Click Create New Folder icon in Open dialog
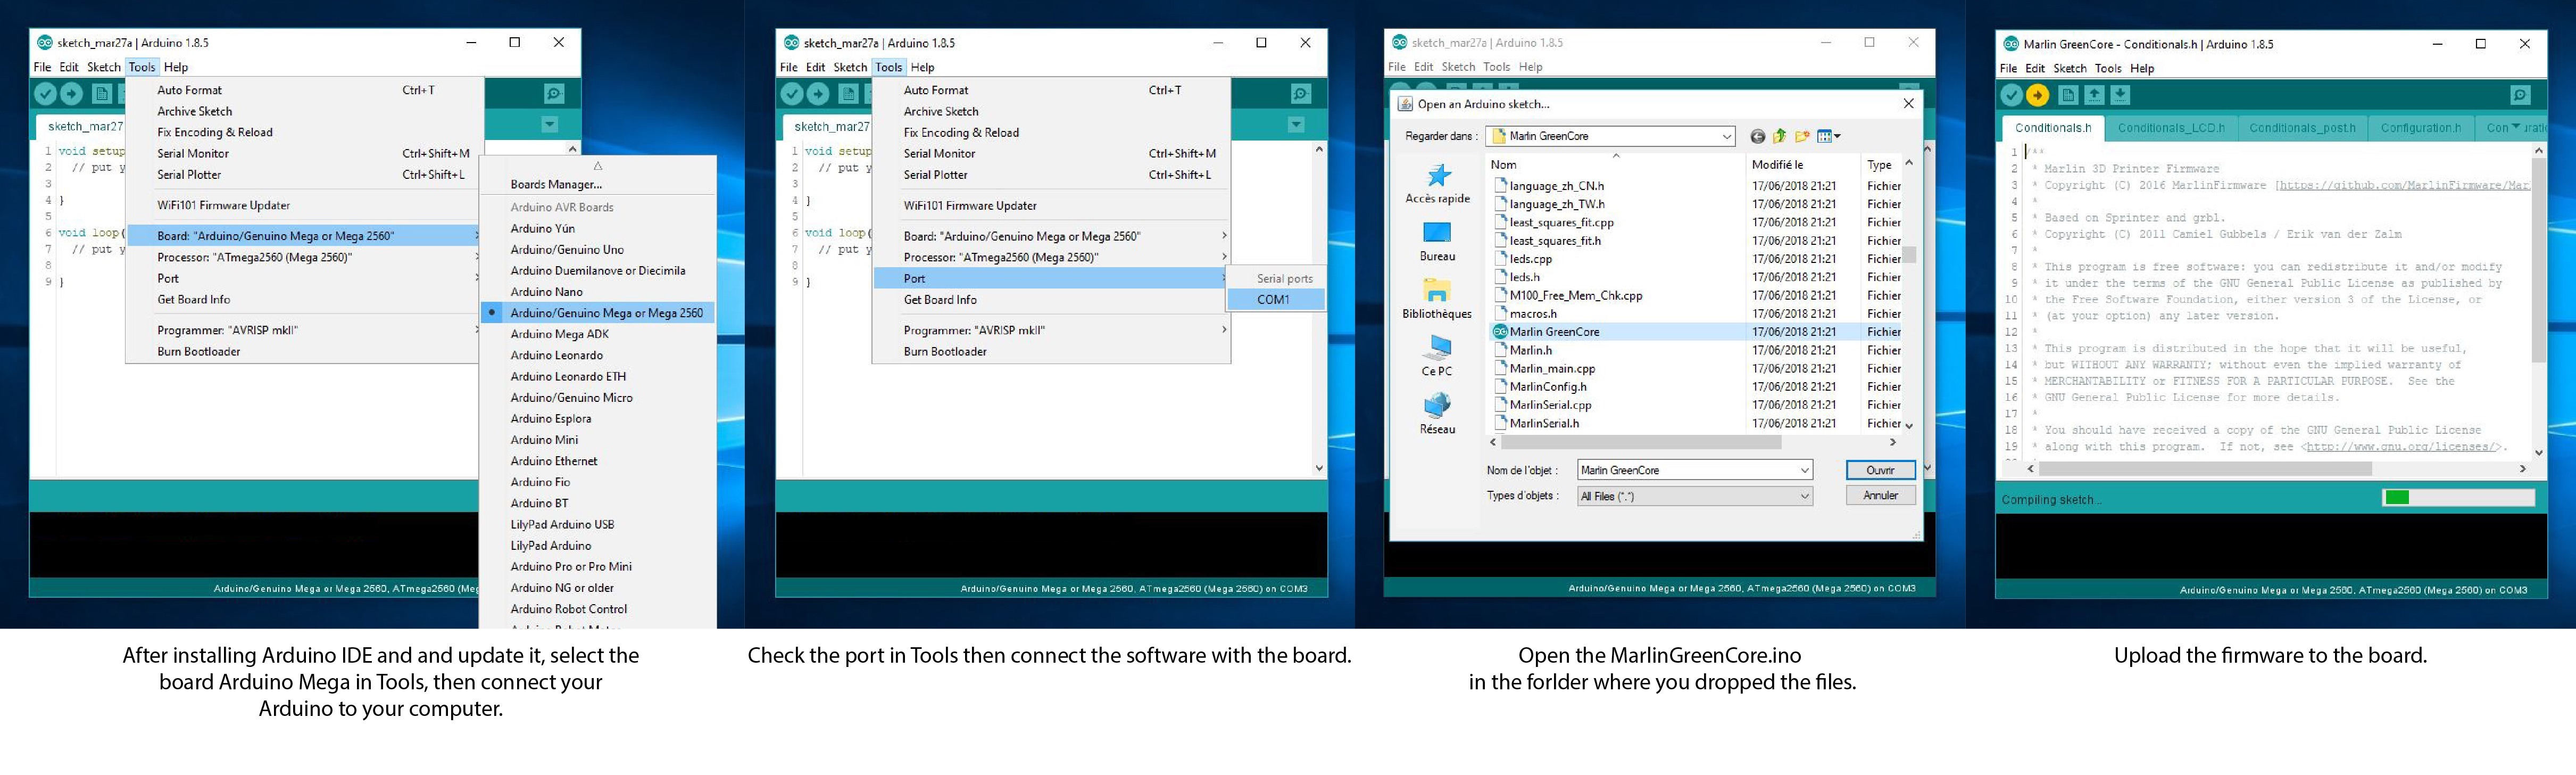This screenshot has height=775, width=2576. (x=1802, y=136)
